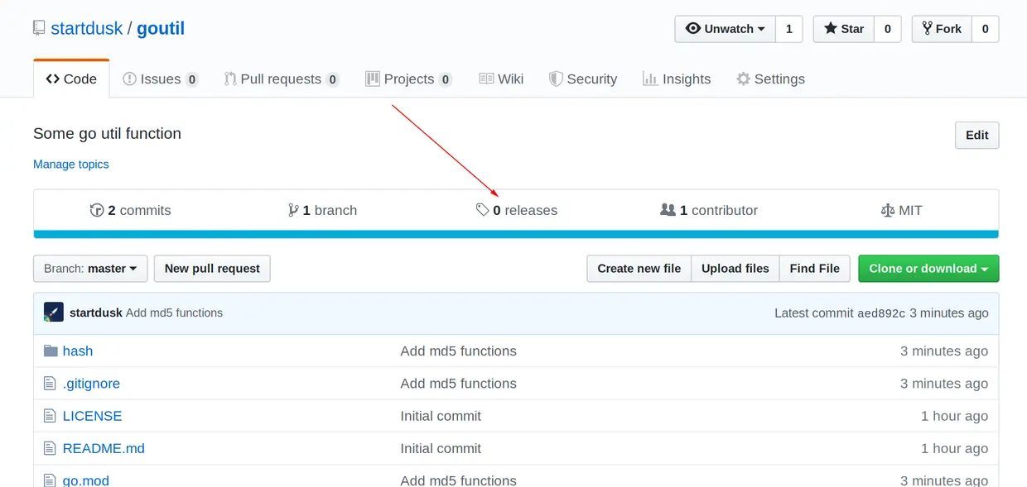
Task: Click the Issues circle icon
Action: click(129, 79)
